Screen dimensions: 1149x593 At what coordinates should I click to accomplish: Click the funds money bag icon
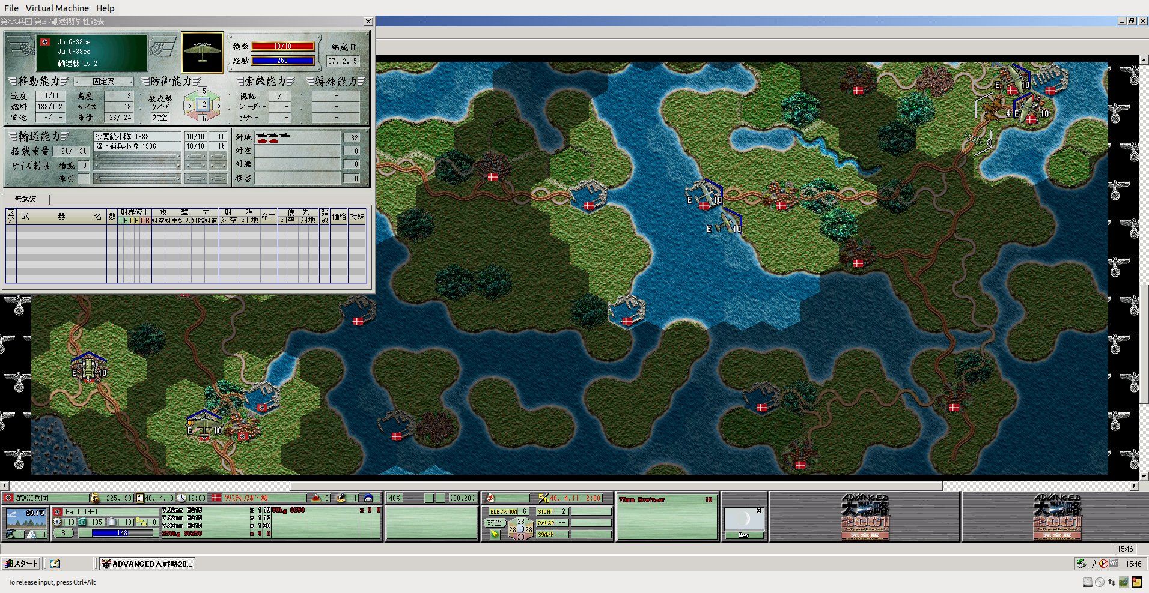point(94,498)
